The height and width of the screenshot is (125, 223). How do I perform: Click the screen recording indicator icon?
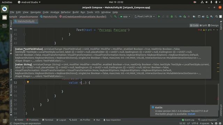point(195,2)
